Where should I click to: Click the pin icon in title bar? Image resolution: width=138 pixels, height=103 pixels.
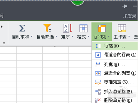pos(125,6)
